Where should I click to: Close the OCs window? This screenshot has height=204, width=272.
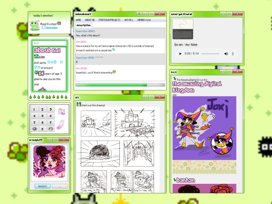237,72
